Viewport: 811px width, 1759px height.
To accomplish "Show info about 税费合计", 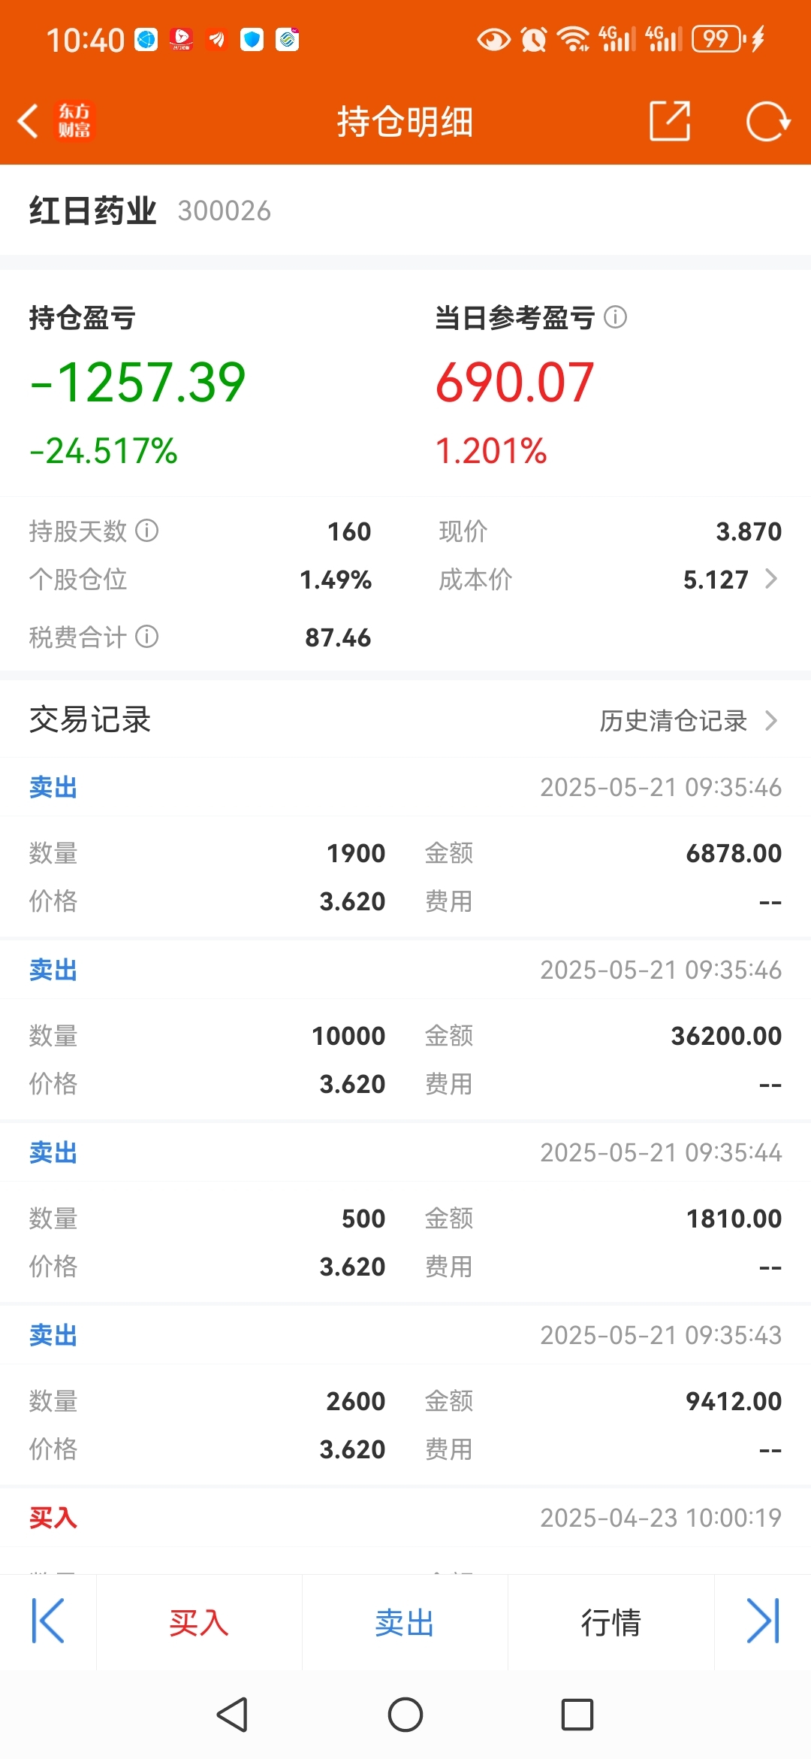I will [x=146, y=637].
